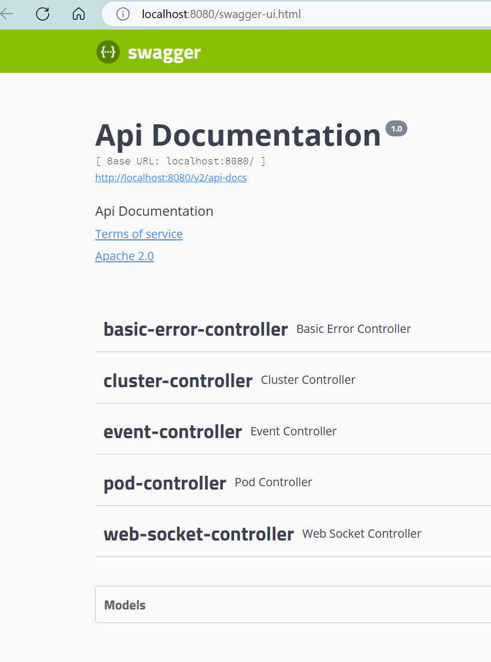Click the Api Documentation main heading

tap(238, 135)
